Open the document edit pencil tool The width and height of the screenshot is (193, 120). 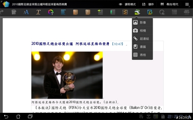14,12
